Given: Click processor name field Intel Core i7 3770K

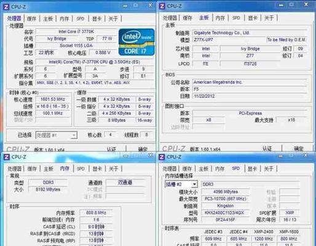Looking at the screenshot, I should [76, 31].
